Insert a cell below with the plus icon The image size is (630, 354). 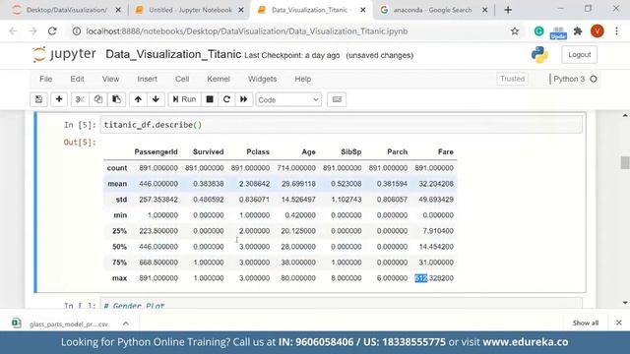59,99
